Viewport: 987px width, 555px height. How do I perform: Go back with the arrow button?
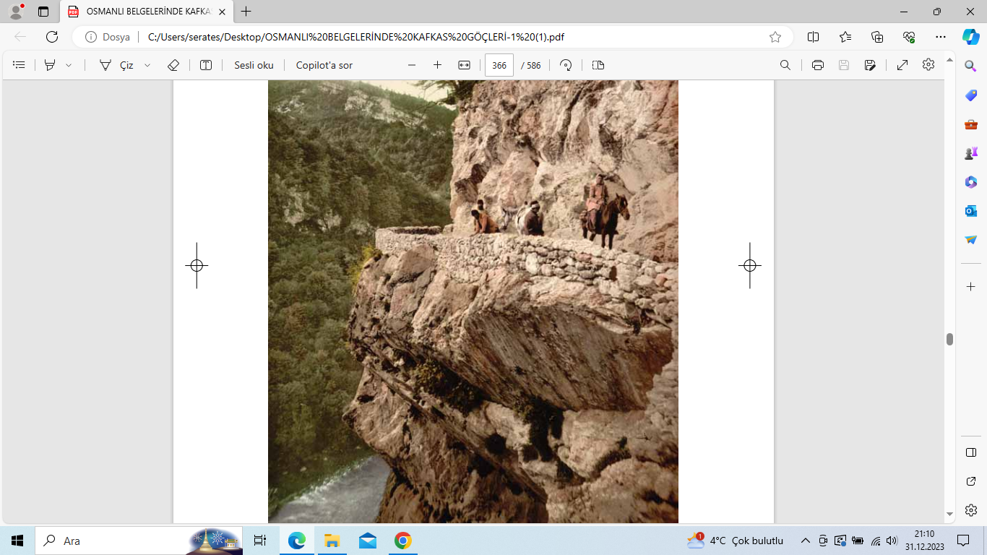click(20, 37)
